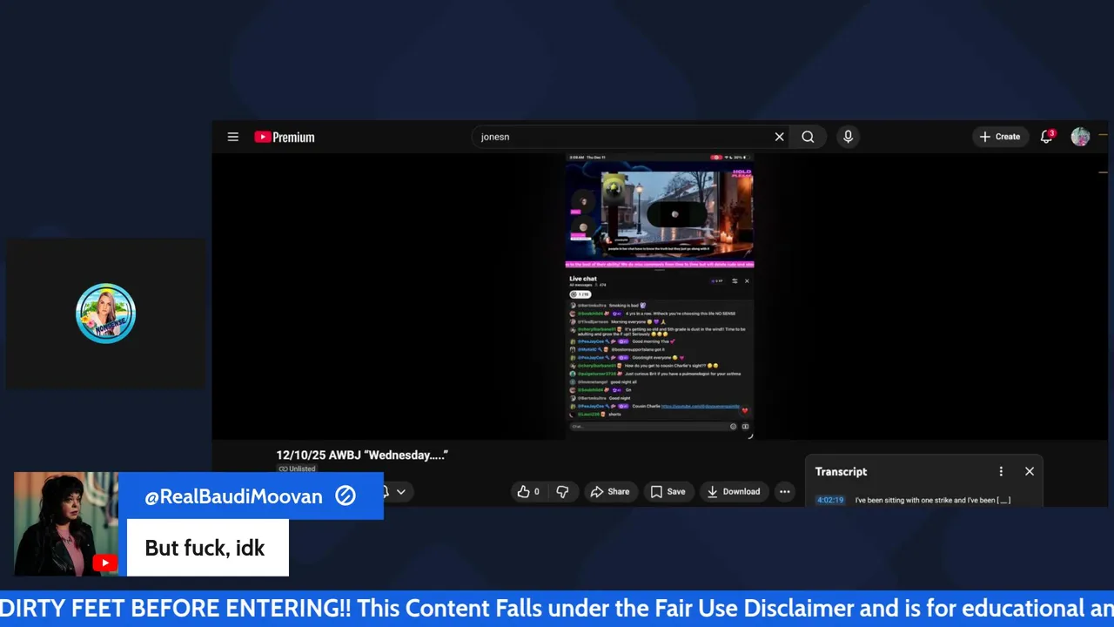Open the account avatar menu
Image resolution: width=1114 pixels, height=627 pixels.
click(1080, 137)
